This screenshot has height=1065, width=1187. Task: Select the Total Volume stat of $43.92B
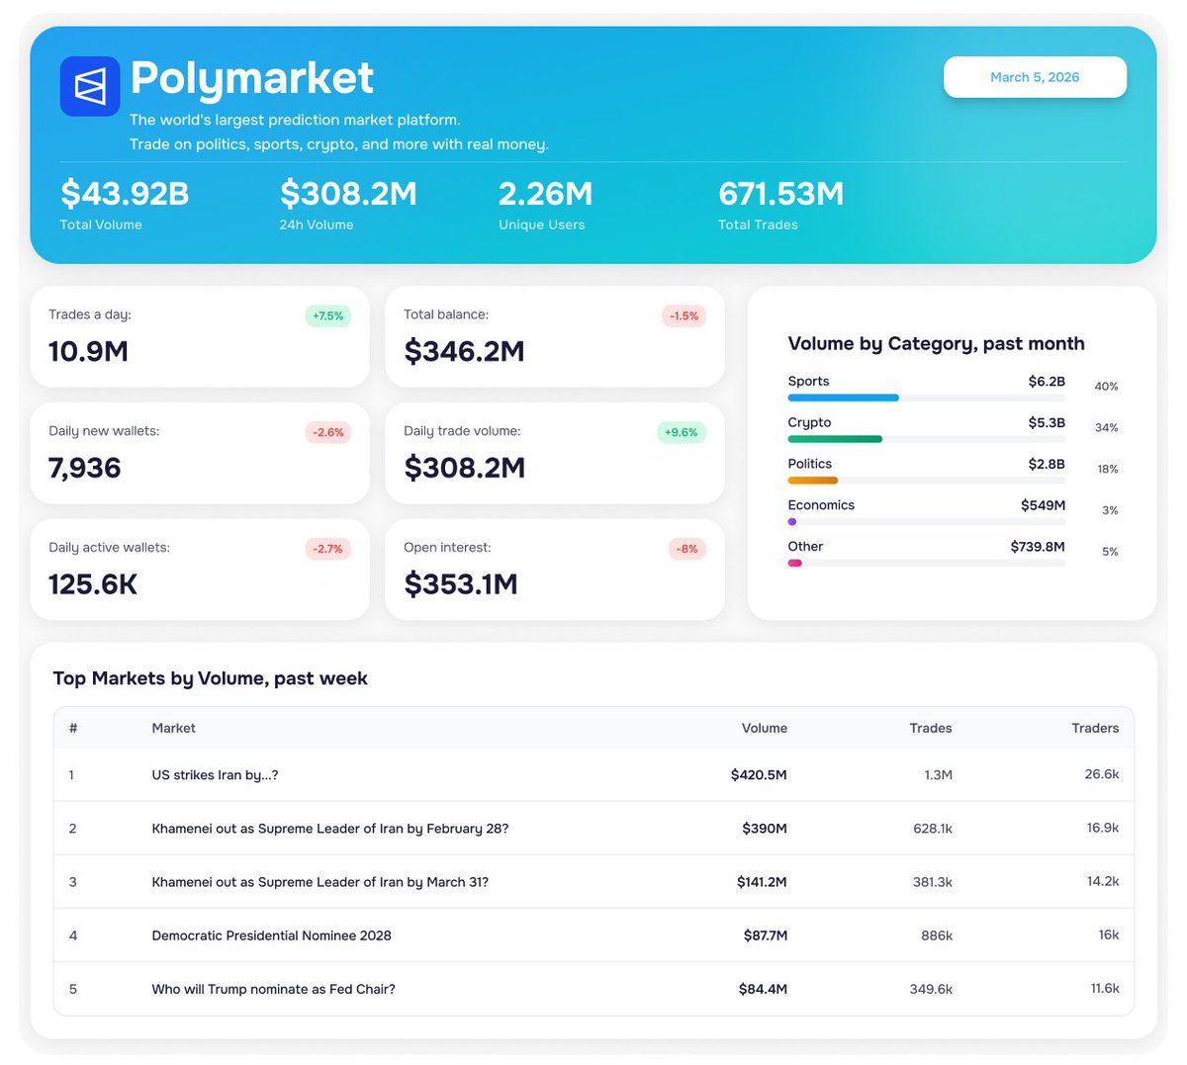coord(124,195)
